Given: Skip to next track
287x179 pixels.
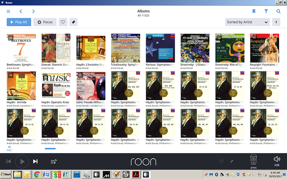Looking at the screenshot, I should 35,162.
